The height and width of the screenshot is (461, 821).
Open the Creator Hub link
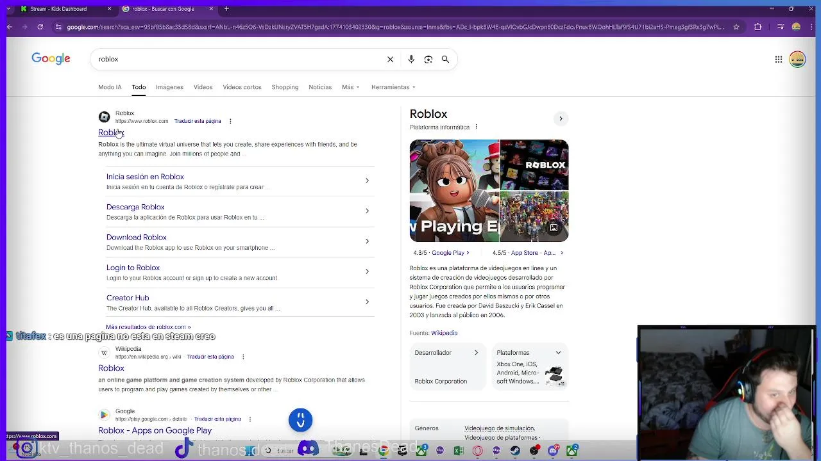point(128,298)
